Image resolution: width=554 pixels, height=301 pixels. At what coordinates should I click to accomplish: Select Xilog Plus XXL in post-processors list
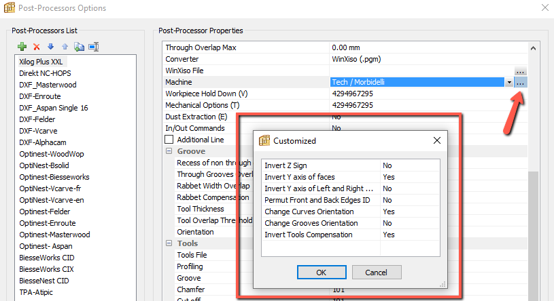(41, 62)
